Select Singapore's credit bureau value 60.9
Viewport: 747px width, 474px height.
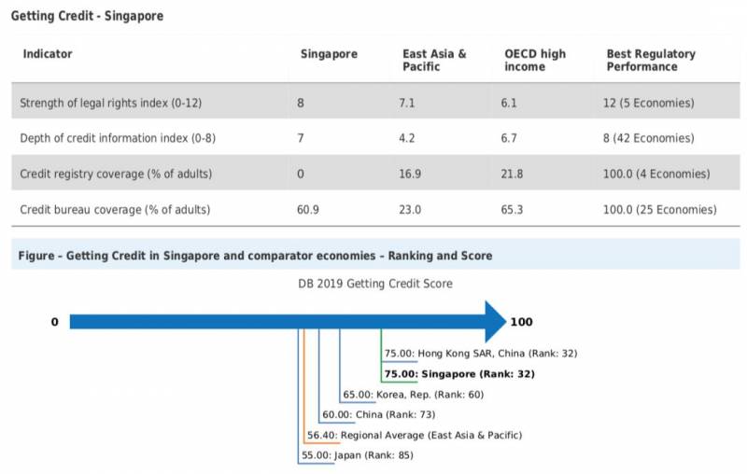[x=308, y=210]
